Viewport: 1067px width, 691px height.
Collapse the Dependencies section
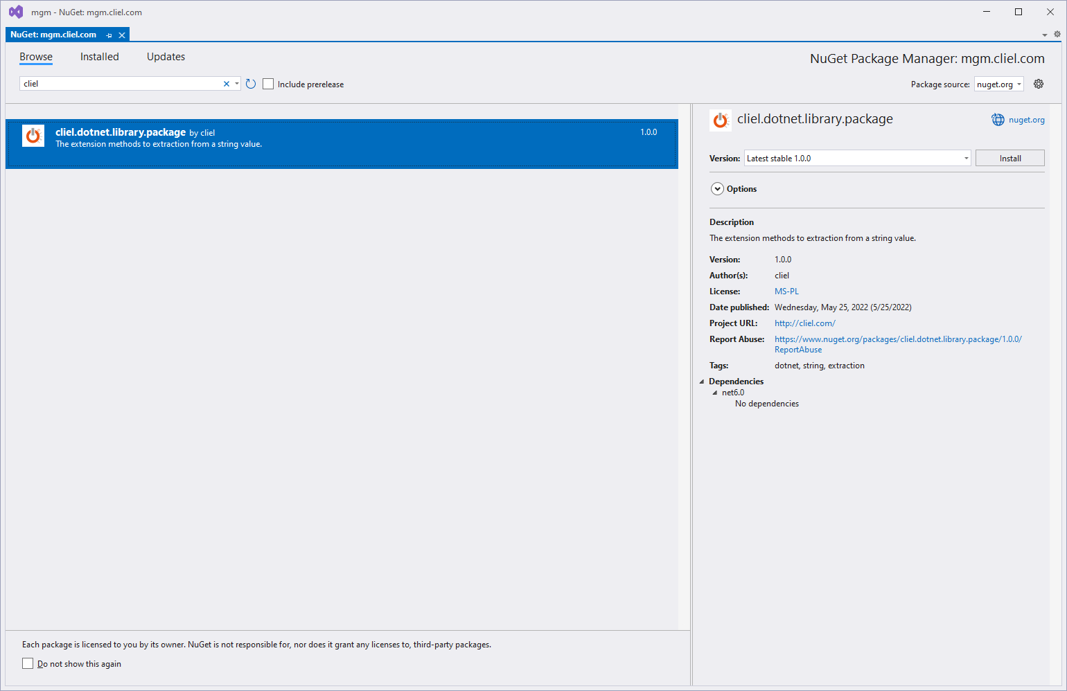coord(702,382)
